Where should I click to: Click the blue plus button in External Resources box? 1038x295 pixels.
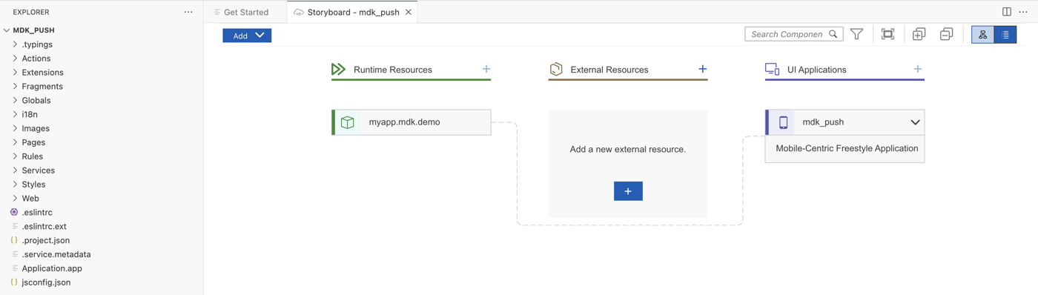[628, 191]
